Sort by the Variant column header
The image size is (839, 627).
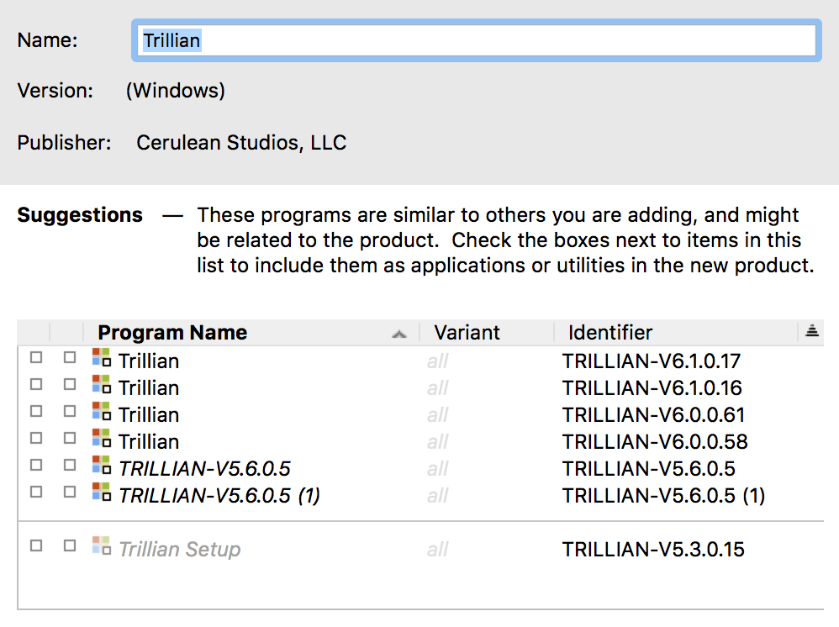467,333
